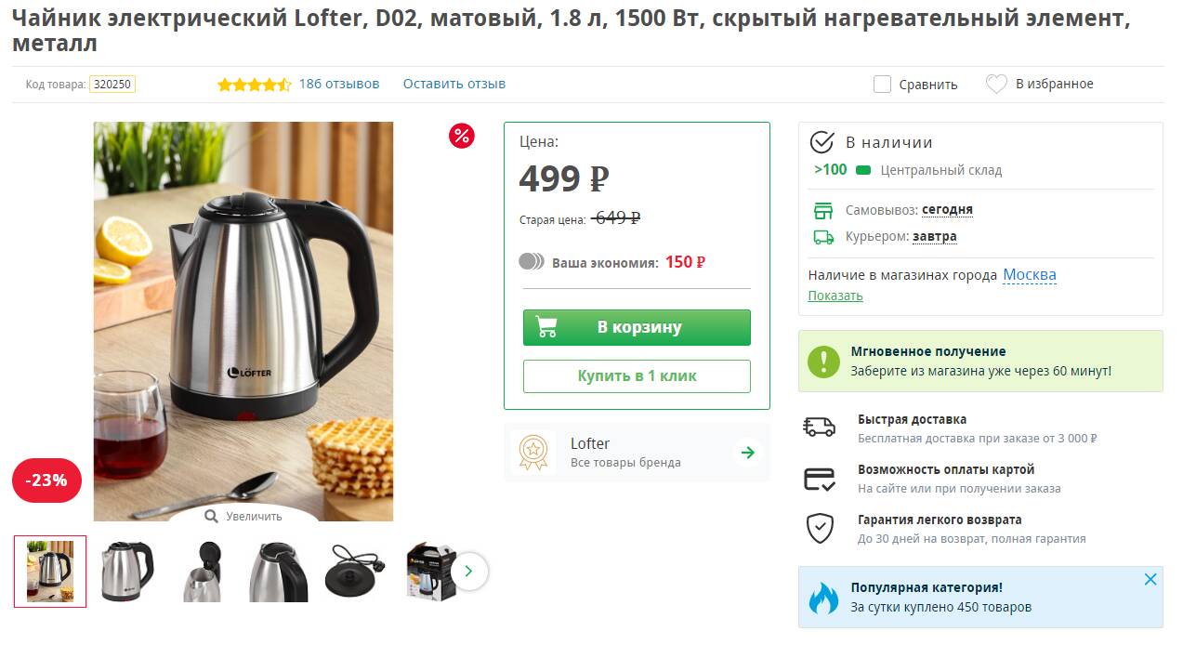Add the kettle to cart with В корзину
This screenshot has height=658, width=1183.
637,327
